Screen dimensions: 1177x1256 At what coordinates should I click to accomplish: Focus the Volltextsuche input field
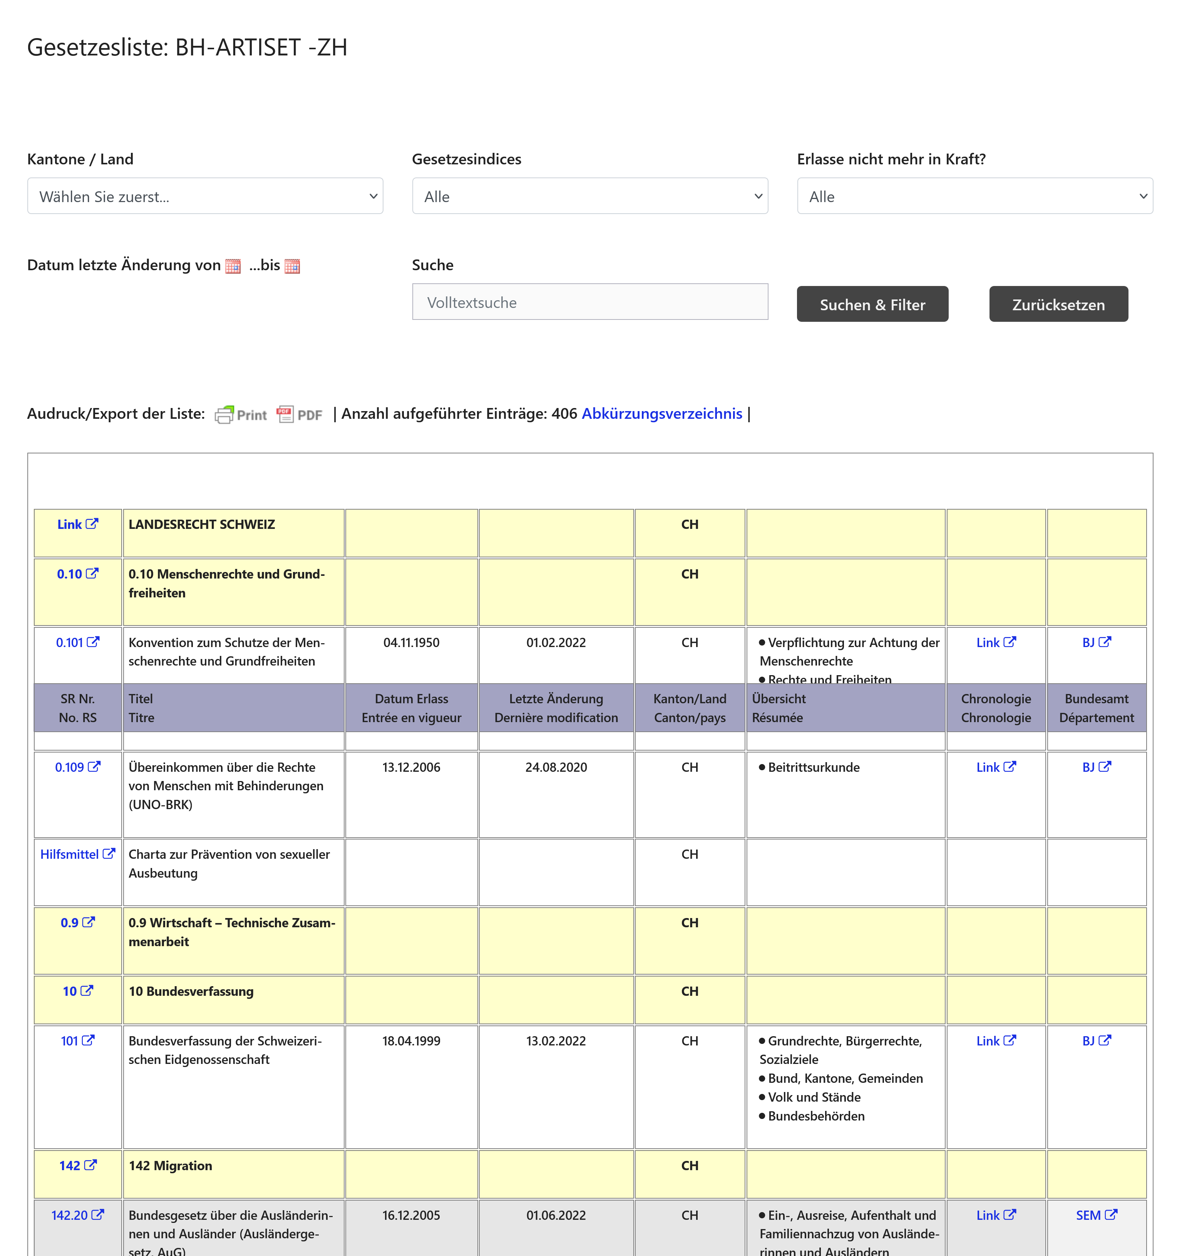590,301
